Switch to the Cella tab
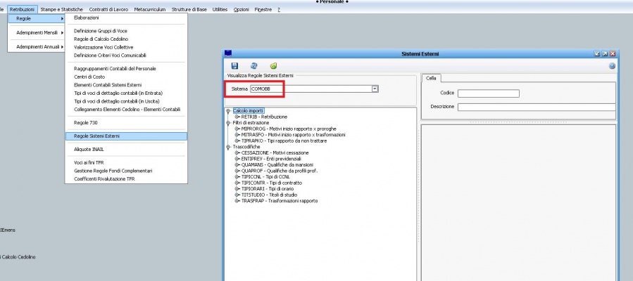633x281 pixels. (431, 78)
